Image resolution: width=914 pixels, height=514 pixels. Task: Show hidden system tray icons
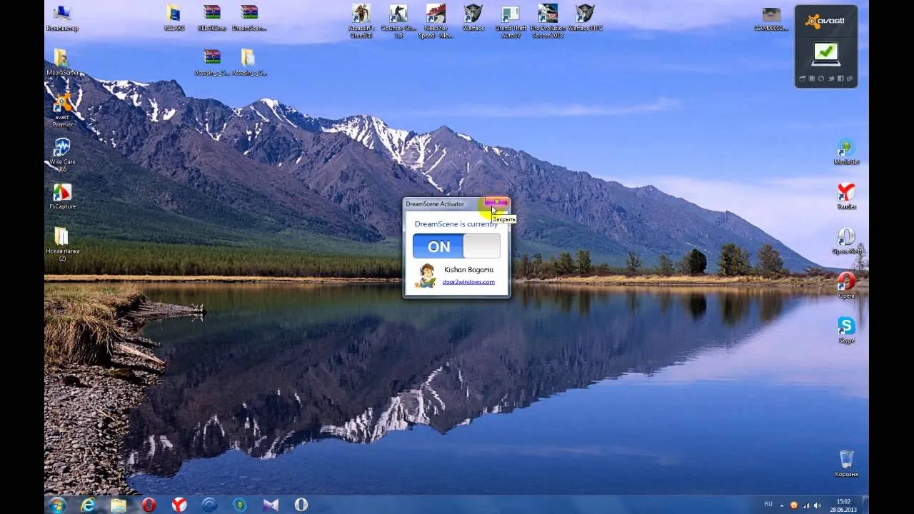tap(782, 505)
